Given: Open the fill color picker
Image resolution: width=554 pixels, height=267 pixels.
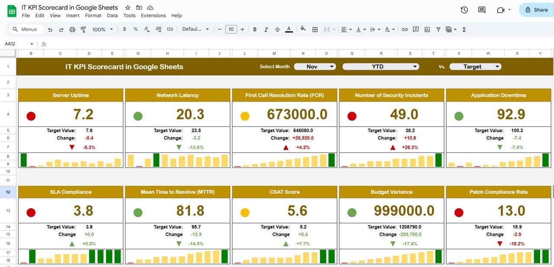Looking at the screenshot, I should click(x=303, y=29).
